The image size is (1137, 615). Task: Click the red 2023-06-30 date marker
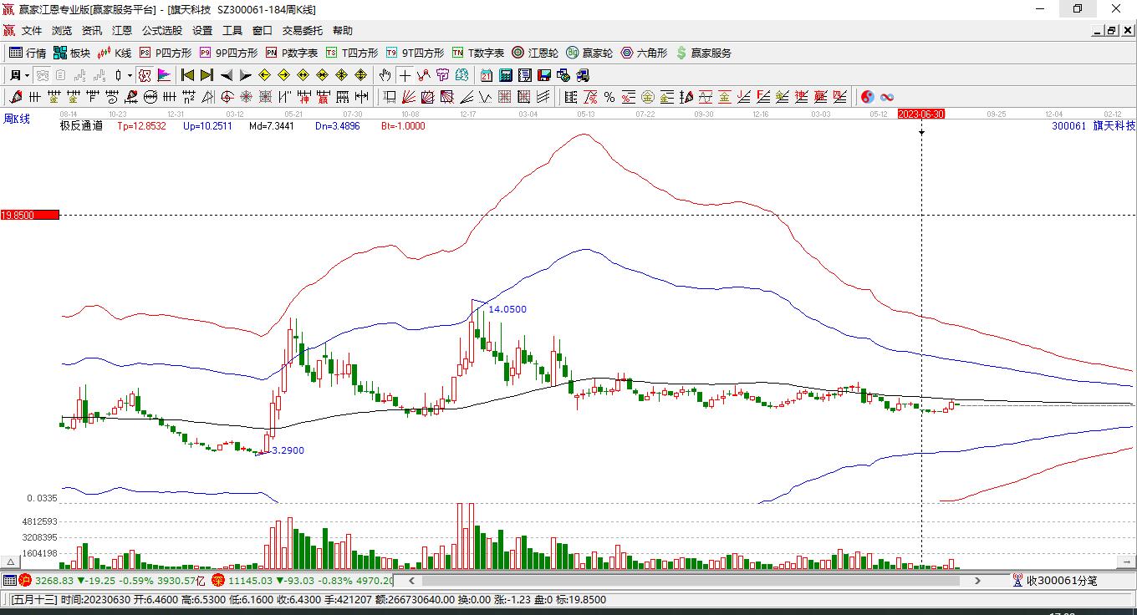pyautogui.click(x=921, y=114)
